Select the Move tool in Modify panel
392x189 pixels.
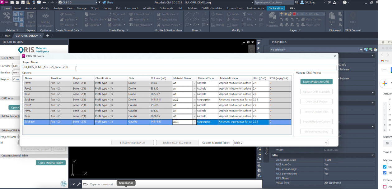tap(217, 14)
